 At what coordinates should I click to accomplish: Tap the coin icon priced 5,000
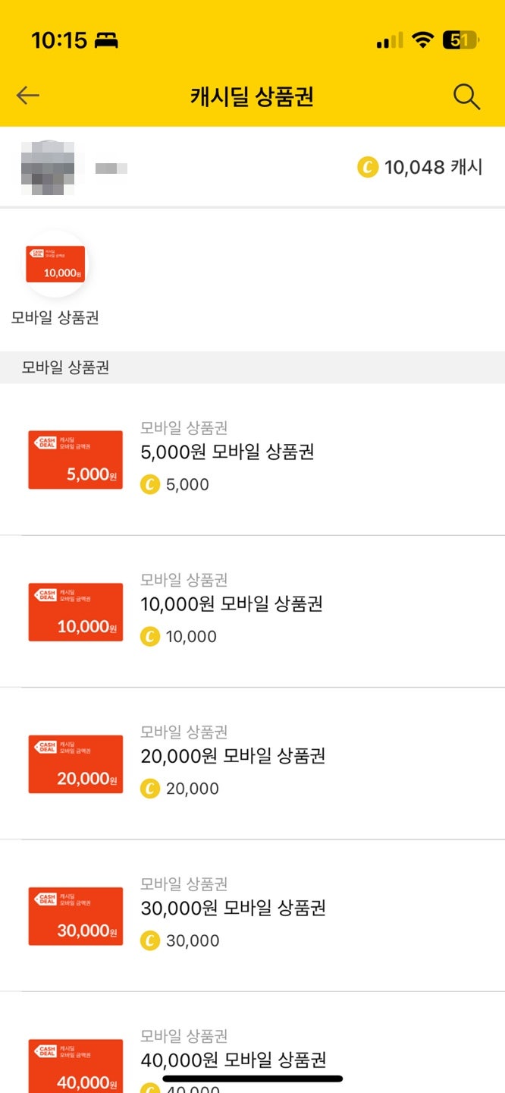150,484
